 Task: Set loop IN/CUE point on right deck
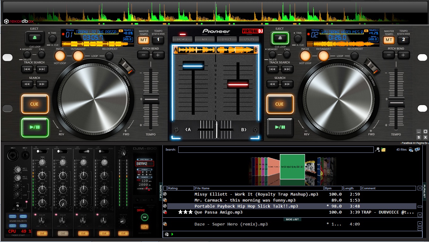305,56
